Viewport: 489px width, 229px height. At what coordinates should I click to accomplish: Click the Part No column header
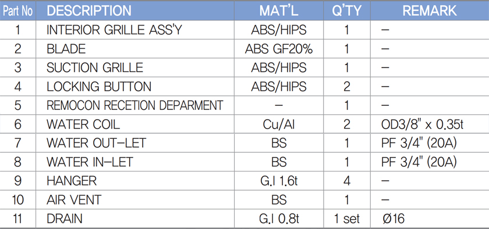click(x=18, y=10)
